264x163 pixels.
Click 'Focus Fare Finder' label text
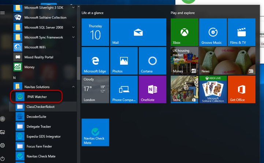(x=39, y=146)
